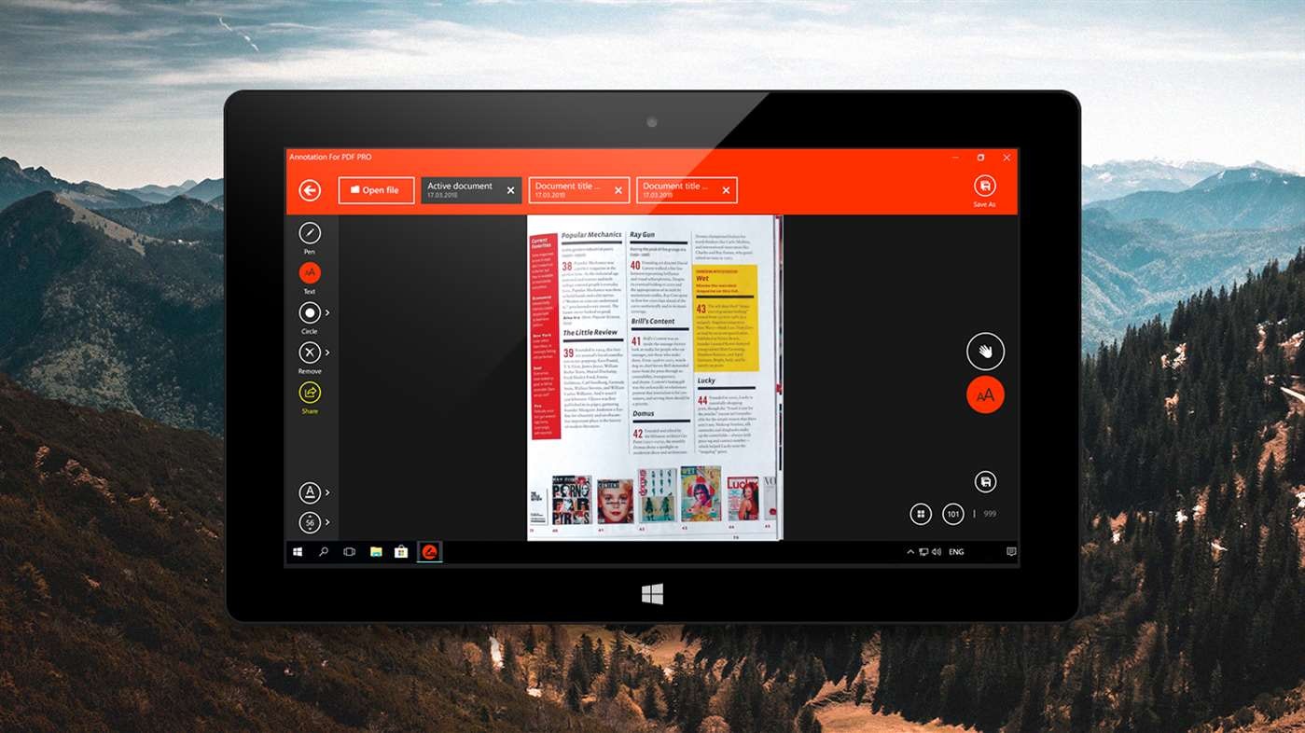Click the Remove annotation tool
The height and width of the screenshot is (733, 1305).
tap(308, 353)
